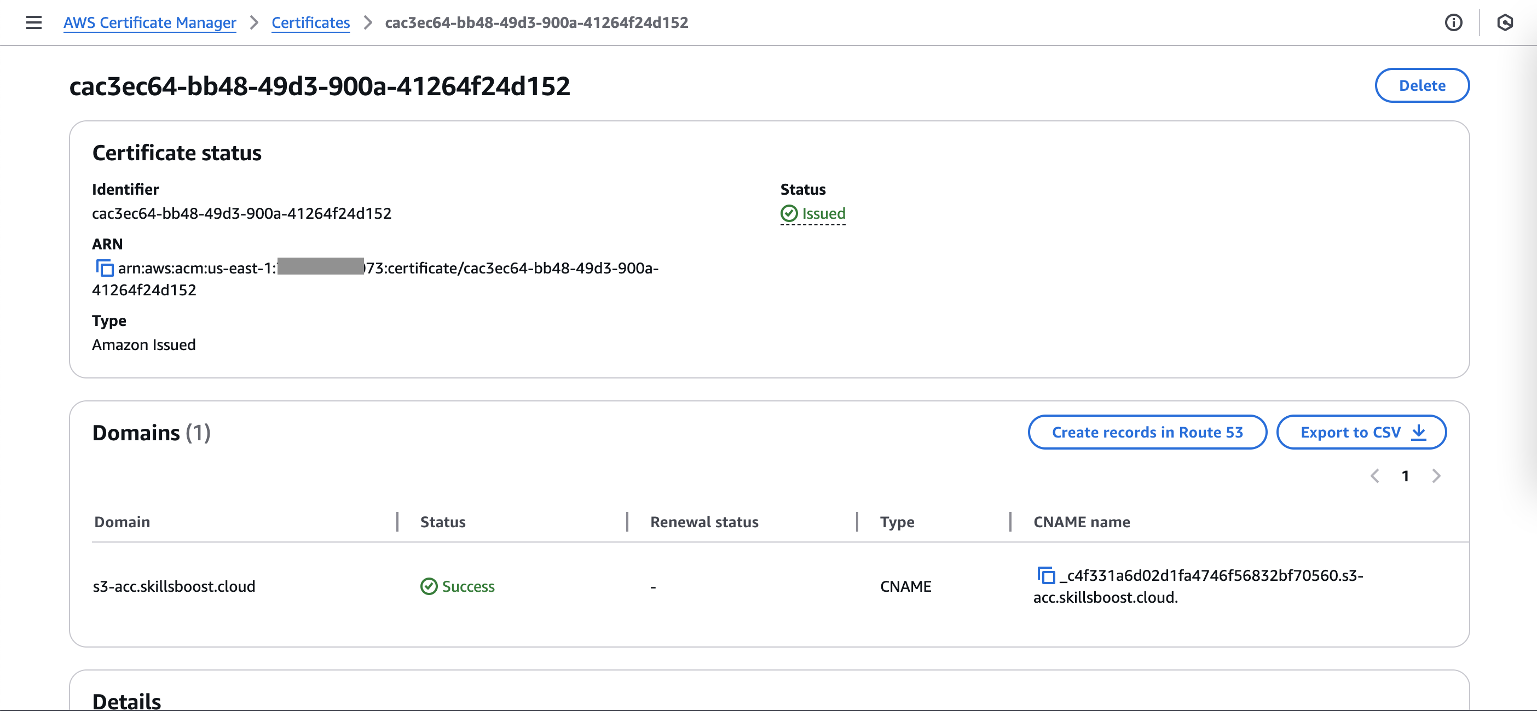The image size is (1537, 711).
Task: Open the hamburger navigation menu
Action: [34, 22]
